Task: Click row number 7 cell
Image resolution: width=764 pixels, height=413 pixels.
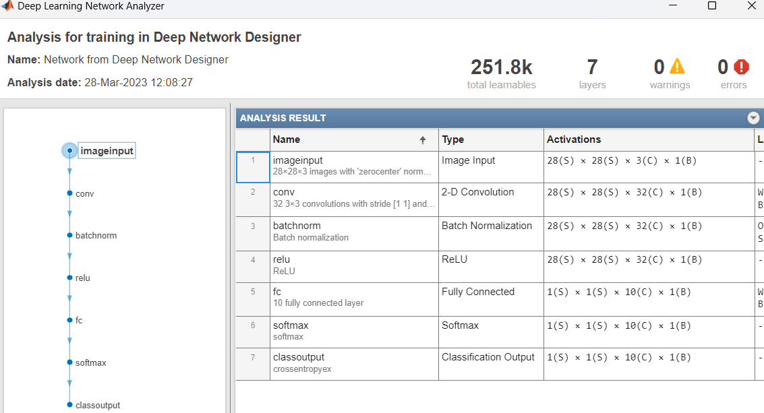Action: (x=253, y=364)
